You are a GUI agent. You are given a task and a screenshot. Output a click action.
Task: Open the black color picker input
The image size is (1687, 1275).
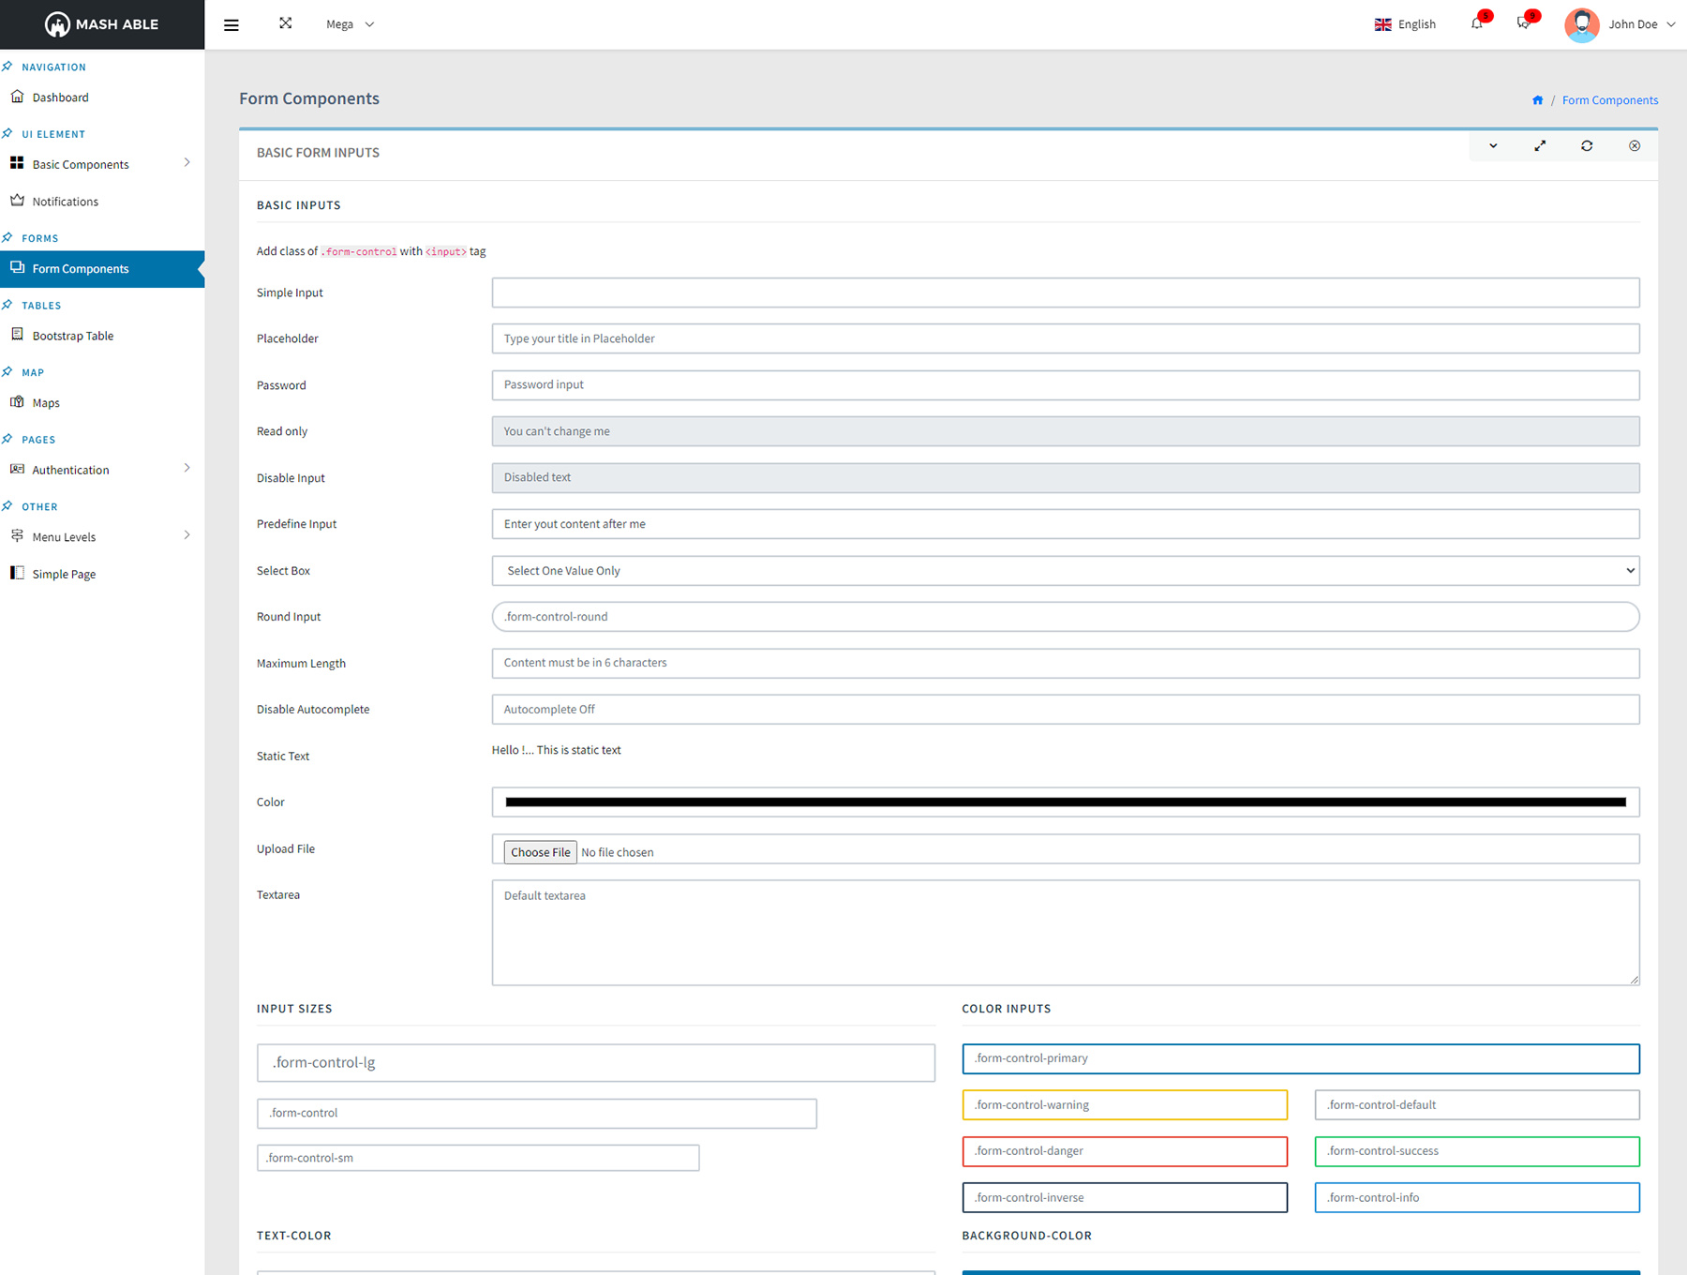pos(1065,802)
